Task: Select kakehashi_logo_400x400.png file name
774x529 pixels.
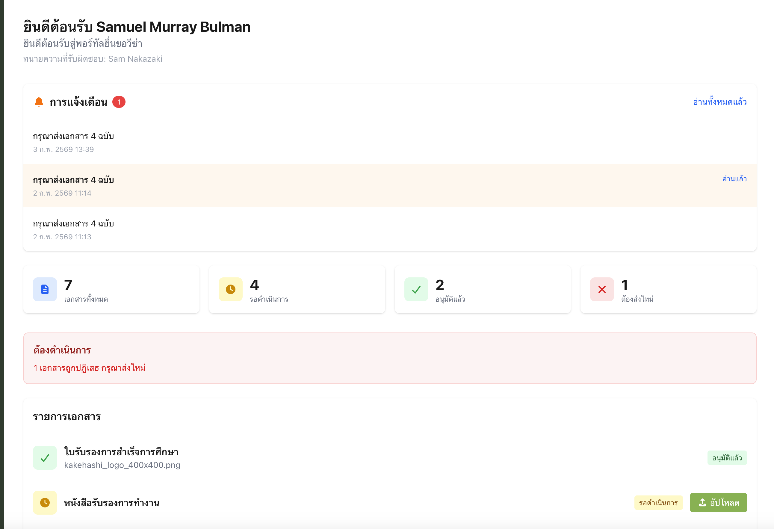Action: pyautogui.click(x=122, y=465)
